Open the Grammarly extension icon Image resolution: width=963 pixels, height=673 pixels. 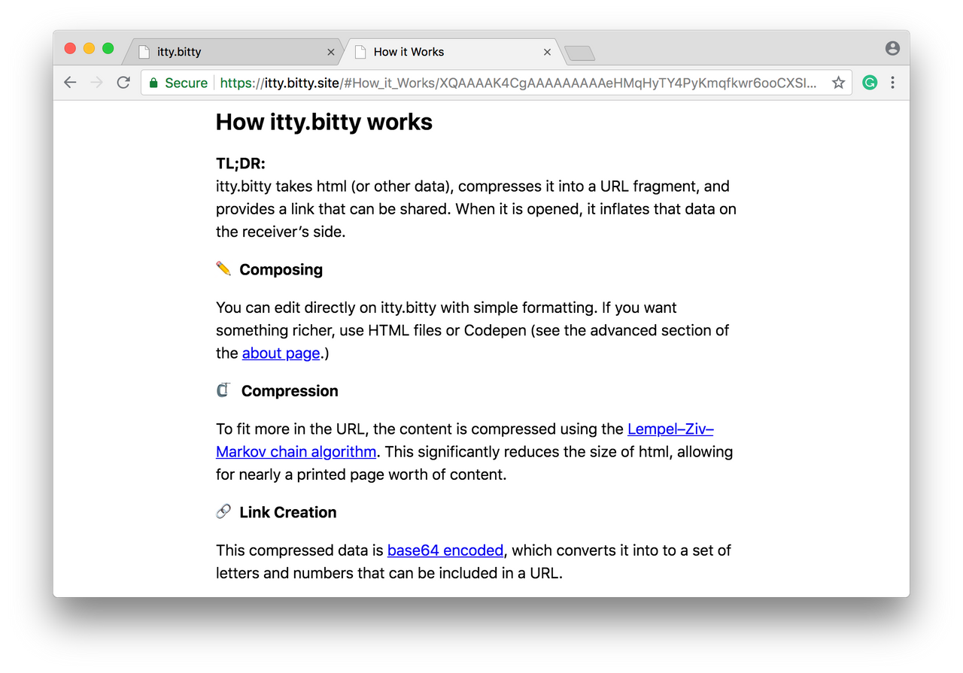click(870, 83)
